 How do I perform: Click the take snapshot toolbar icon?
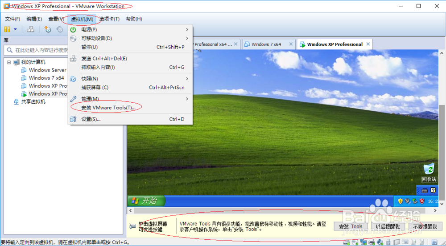coord(48,29)
